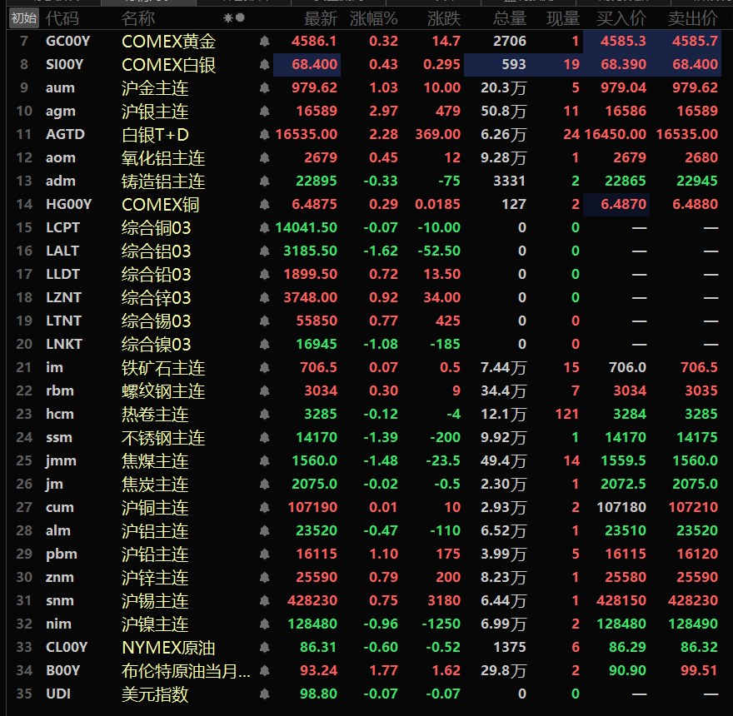Sort by the 代码 column header
Viewport: 733px width, 716px height.
click(x=62, y=18)
